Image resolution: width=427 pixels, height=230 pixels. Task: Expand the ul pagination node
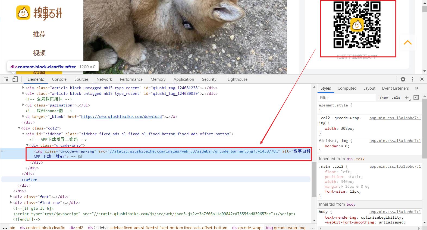click(23, 105)
